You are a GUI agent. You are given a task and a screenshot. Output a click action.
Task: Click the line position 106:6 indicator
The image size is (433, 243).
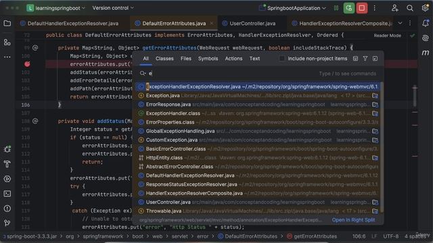[x=359, y=236]
